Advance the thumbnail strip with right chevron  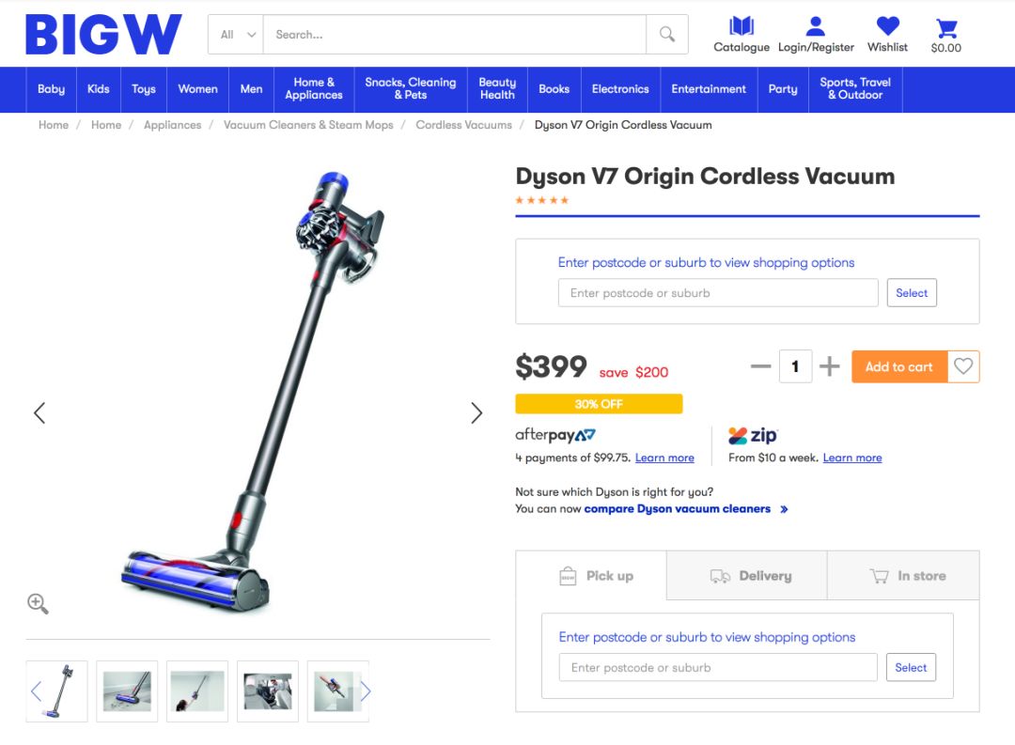click(365, 691)
